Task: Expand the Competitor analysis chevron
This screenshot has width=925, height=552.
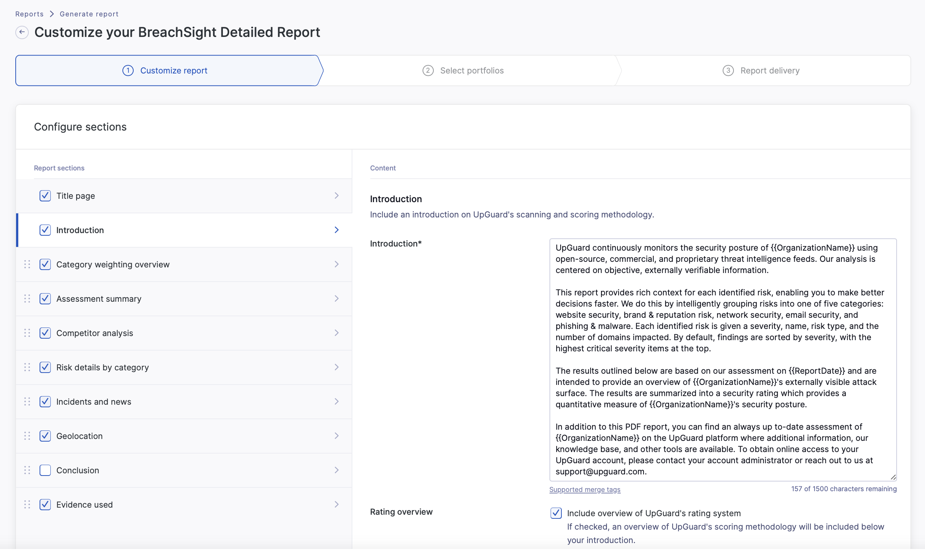Action: [x=337, y=333]
